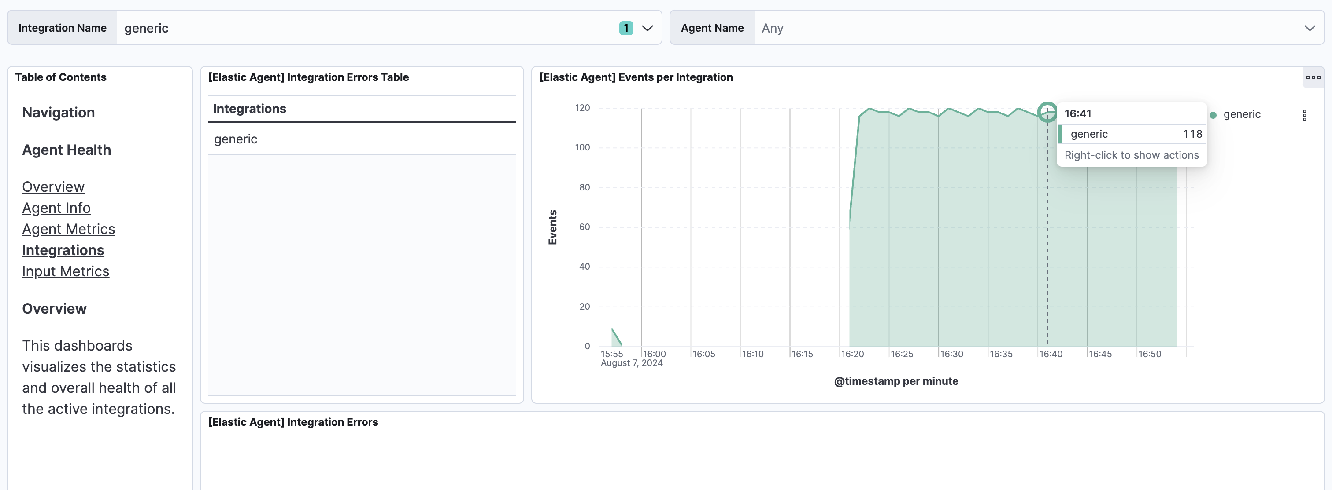The height and width of the screenshot is (490, 1332).
Task: Open the Overview navigation link
Action: (53, 187)
